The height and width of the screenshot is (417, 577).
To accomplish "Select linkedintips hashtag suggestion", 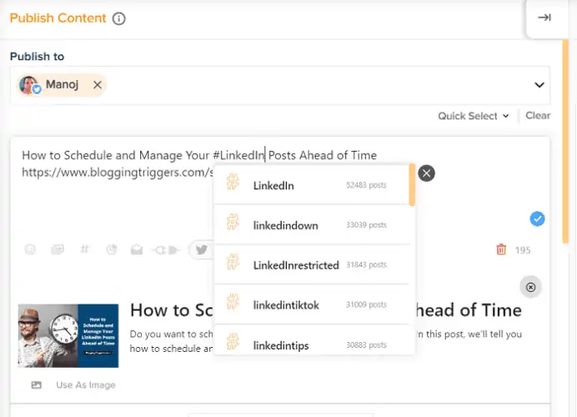I will (x=311, y=342).
